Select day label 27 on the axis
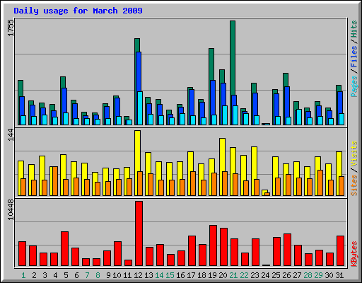Viewport: 362px width, 283px height. pos(297,275)
